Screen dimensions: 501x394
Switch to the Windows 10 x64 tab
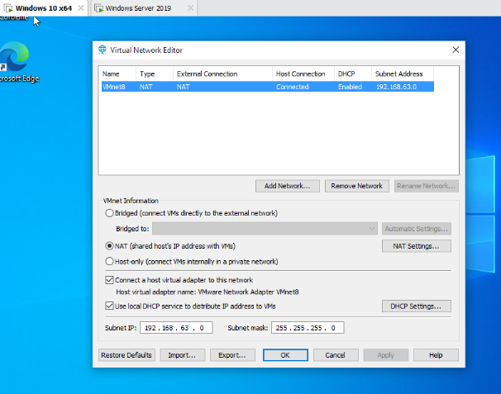coord(41,7)
